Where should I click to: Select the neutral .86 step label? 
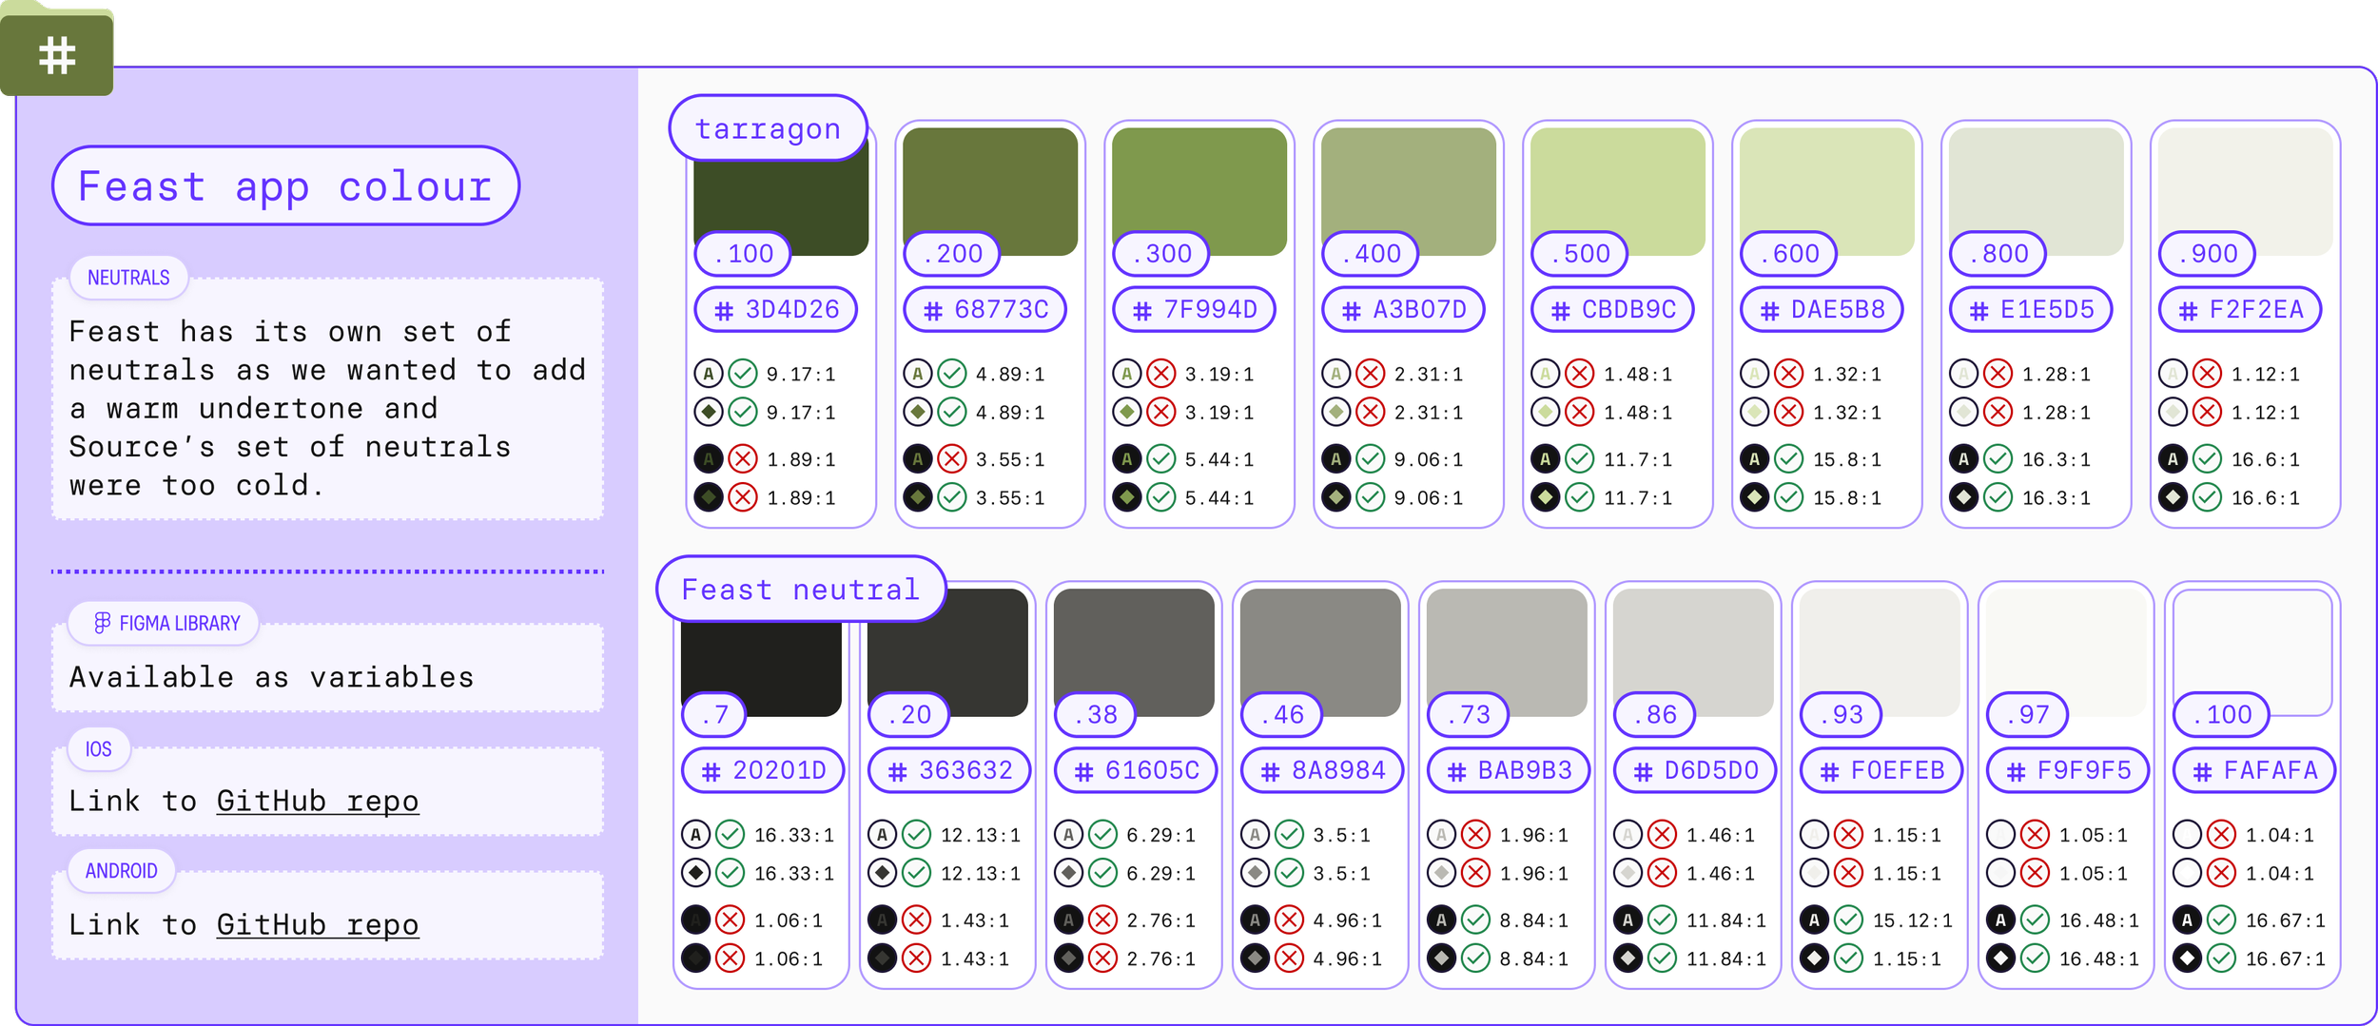pos(1655,715)
